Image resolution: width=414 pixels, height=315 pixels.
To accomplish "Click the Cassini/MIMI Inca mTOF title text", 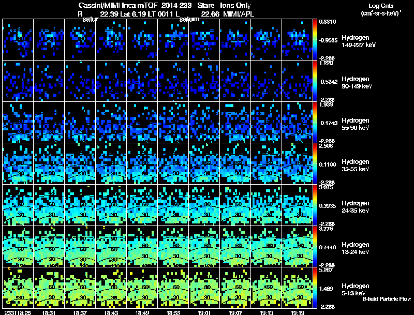I will click(118, 5).
